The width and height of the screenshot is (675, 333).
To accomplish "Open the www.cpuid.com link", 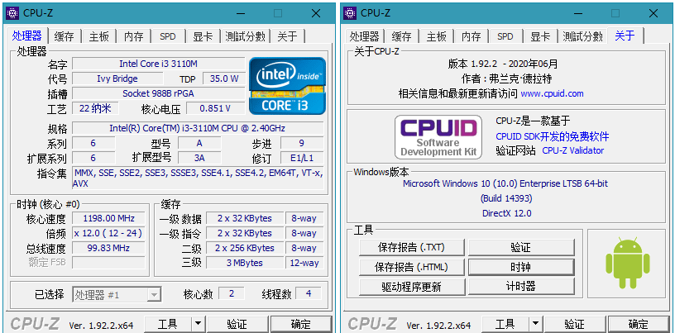I will click(x=552, y=93).
